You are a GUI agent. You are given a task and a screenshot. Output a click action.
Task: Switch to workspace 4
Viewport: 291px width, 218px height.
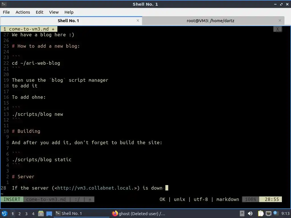click(x=33, y=214)
